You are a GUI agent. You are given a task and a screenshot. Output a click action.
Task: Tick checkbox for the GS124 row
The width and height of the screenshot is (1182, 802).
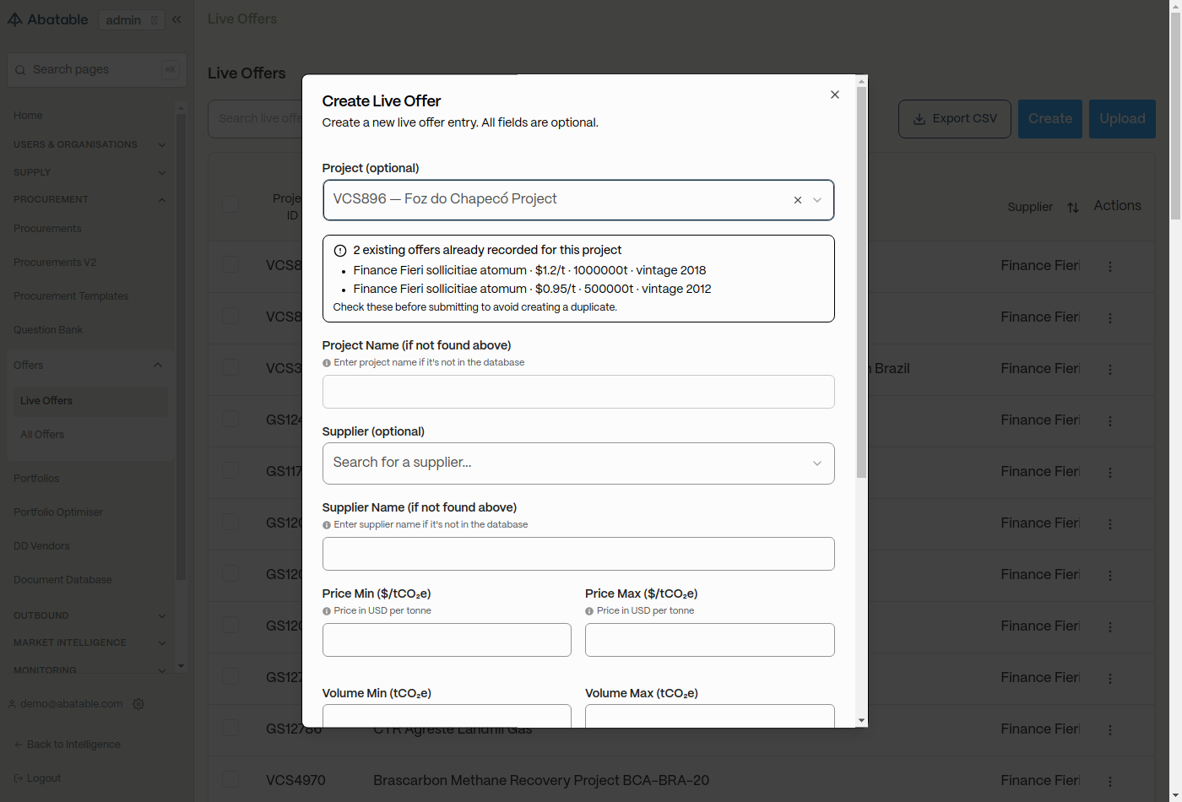230,419
